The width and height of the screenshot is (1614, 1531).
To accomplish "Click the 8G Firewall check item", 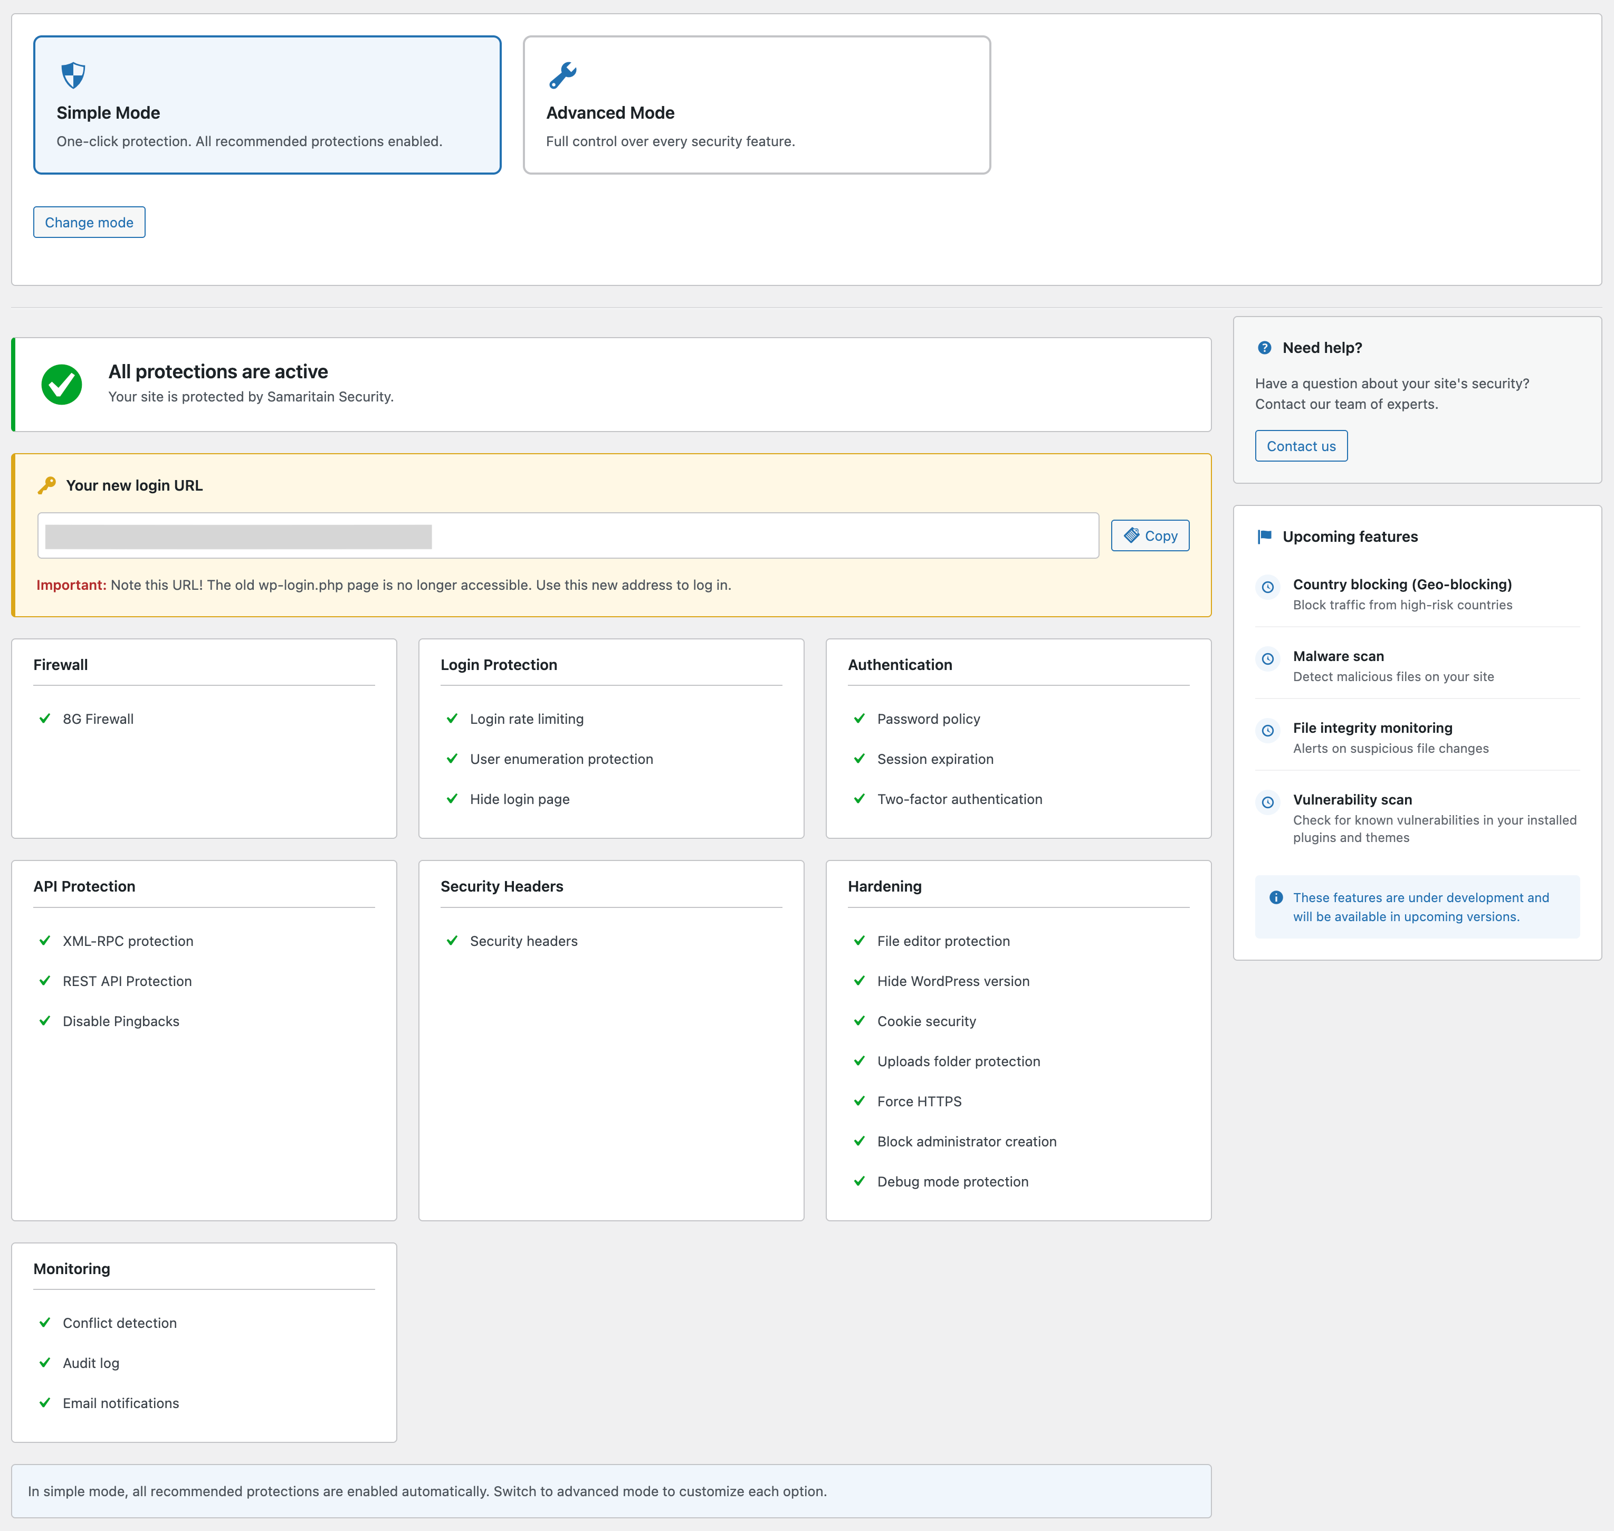I will [x=87, y=719].
